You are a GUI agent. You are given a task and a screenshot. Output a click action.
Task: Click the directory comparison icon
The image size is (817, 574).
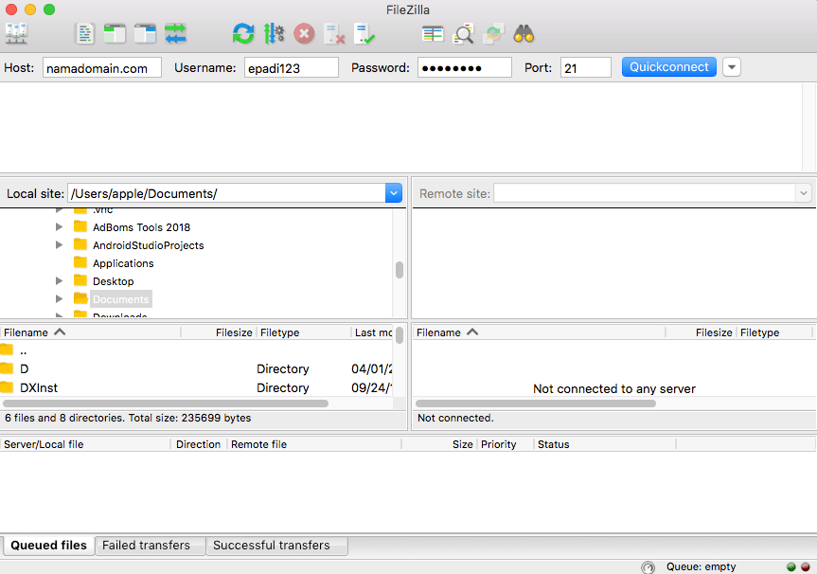[463, 34]
